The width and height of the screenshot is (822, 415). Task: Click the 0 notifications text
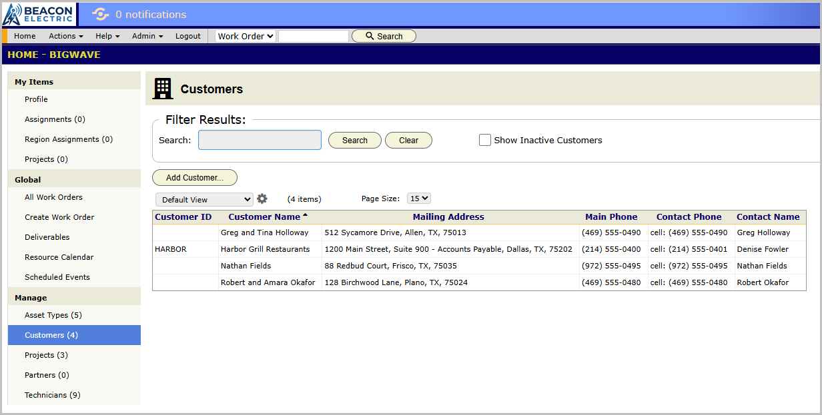151,14
